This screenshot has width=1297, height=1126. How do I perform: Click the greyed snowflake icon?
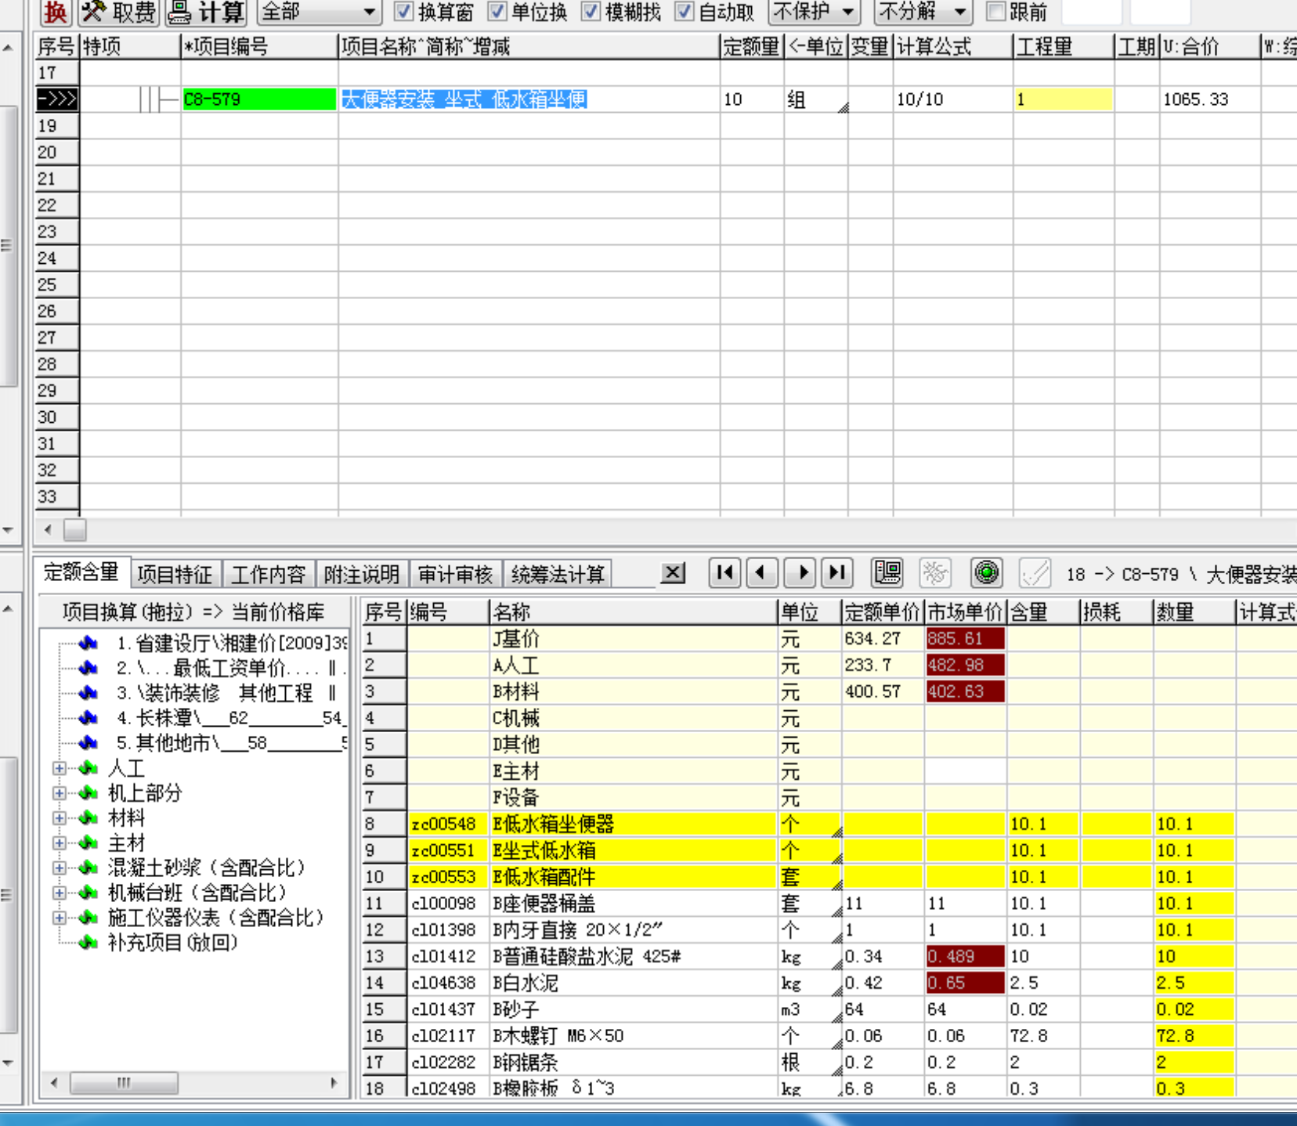pos(935,573)
